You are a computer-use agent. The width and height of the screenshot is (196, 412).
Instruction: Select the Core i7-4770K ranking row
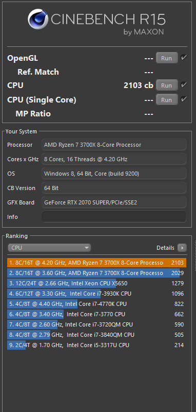(x=96, y=304)
